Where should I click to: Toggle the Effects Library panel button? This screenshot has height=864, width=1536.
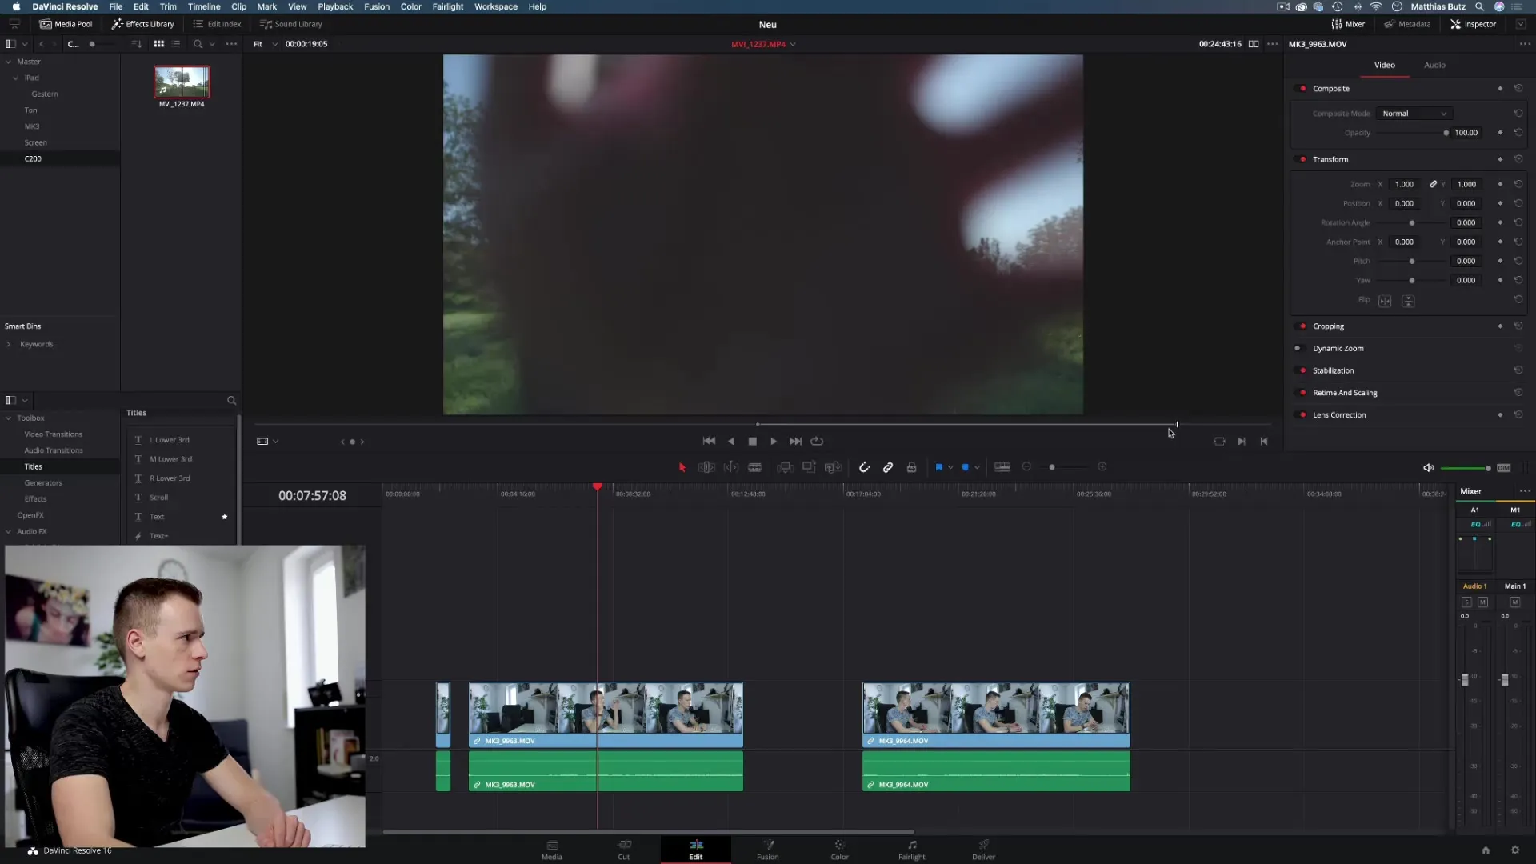pyautogui.click(x=143, y=24)
